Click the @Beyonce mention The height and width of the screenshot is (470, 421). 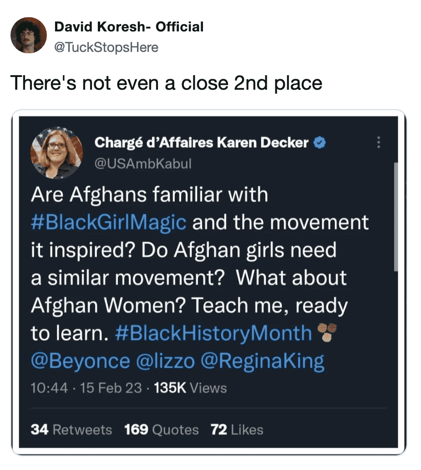[80, 361]
